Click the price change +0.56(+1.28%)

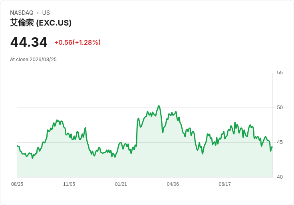coord(77,42)
